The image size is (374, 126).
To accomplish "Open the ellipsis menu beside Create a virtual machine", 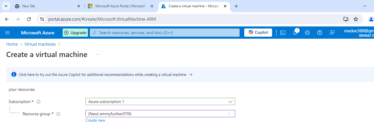I will 97,54.
